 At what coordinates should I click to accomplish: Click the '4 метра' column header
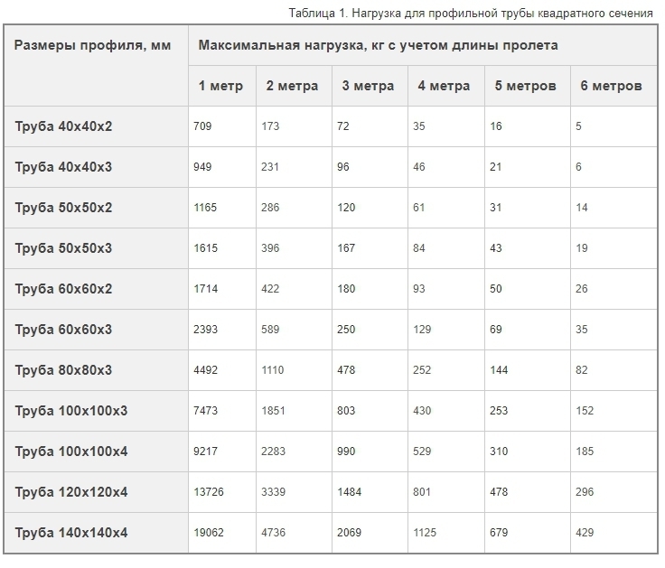[x=444, y=87]
